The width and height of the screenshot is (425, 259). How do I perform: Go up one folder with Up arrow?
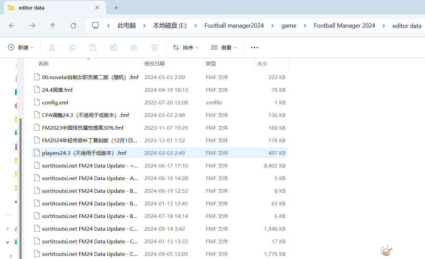[53, 26]
